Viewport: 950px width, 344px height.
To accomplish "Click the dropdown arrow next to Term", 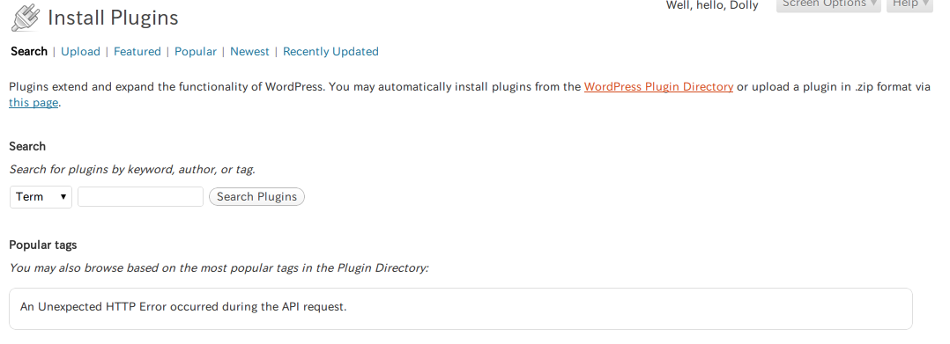I will coord(63,197).
